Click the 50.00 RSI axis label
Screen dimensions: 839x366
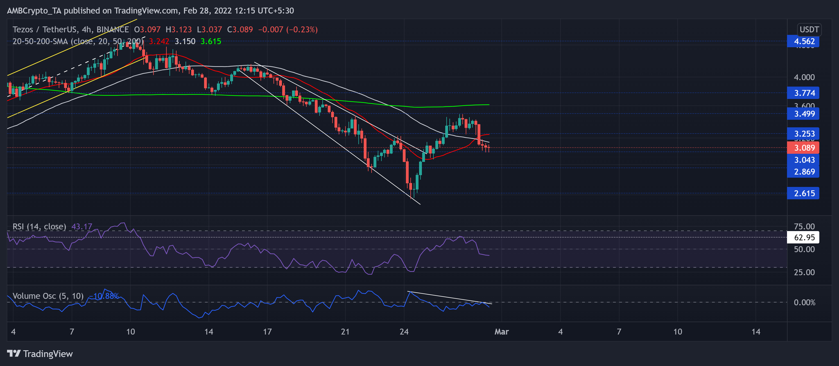pos(804,249)
